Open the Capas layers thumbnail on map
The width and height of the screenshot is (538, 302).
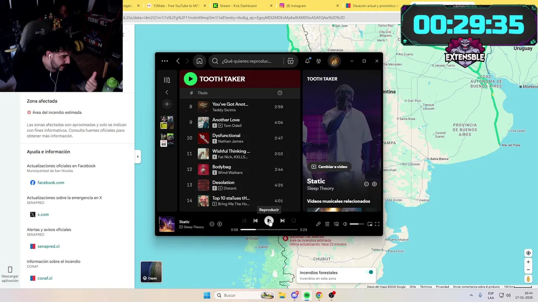click(x=151, y=271)
